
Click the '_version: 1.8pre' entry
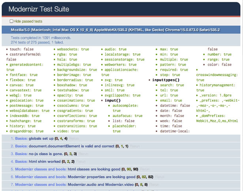tap(216, 95)
